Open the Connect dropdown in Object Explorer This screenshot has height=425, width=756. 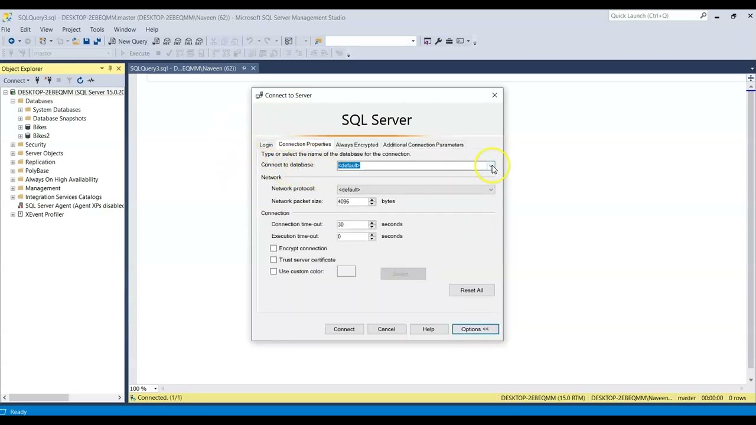click(17, 80)
